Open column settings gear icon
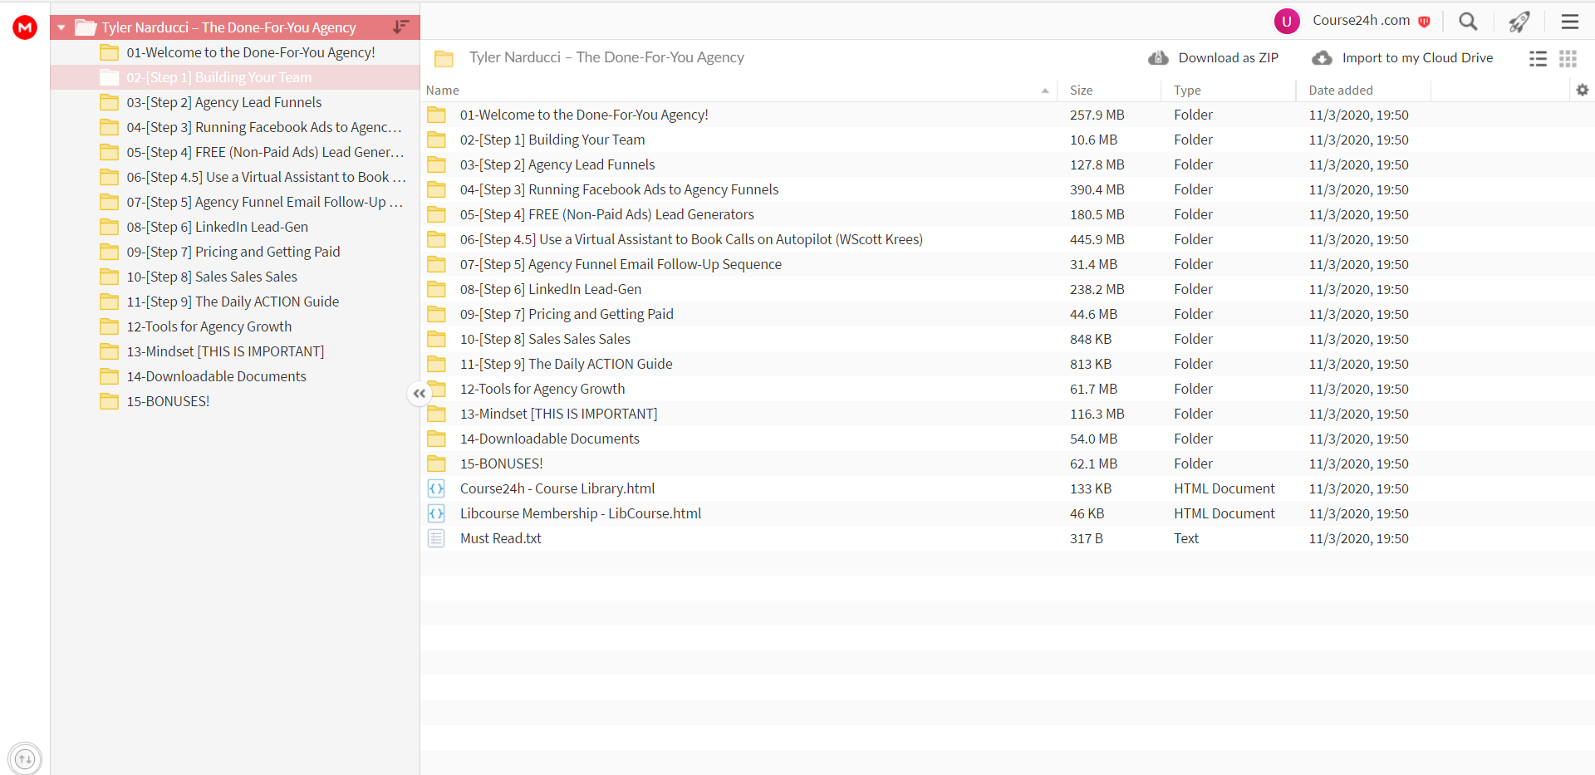This screenshot has width=1595, height=775. pyautogui.click(x=1583, y=90)
